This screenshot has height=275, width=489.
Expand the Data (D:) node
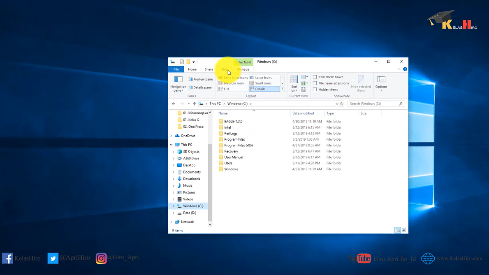coord(174,213)
